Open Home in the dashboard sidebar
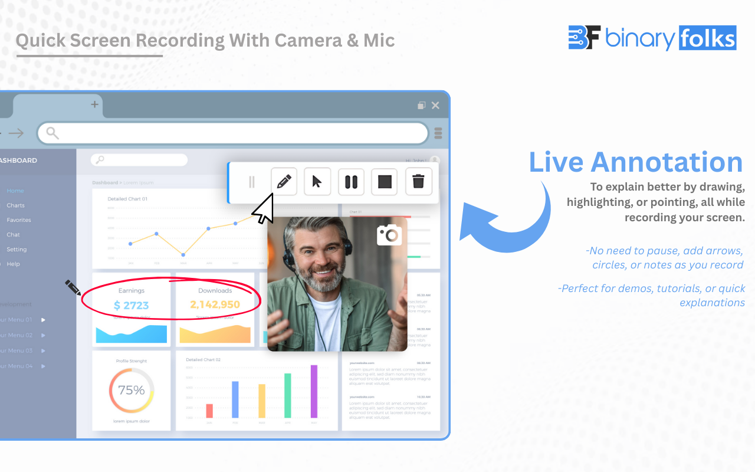The height and width of the screenshot is (472, 755). pos(15,191)
